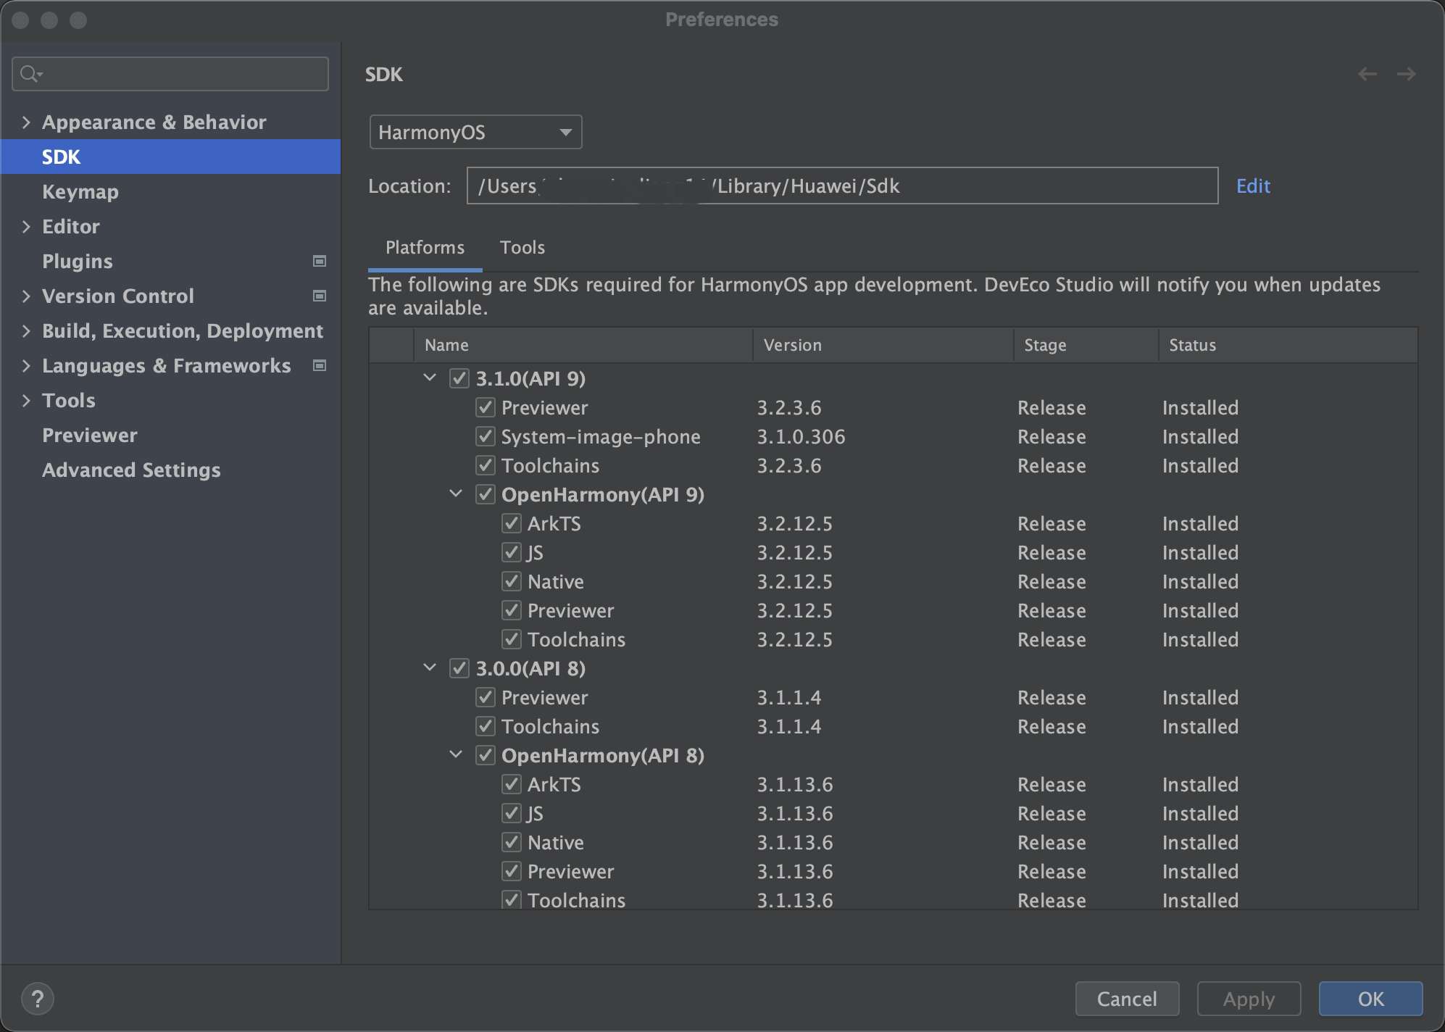Image resolution: width=1445 pixels, height=1032 pixels.
Task: Click the search magnifier icon
Action: (31, 74)
